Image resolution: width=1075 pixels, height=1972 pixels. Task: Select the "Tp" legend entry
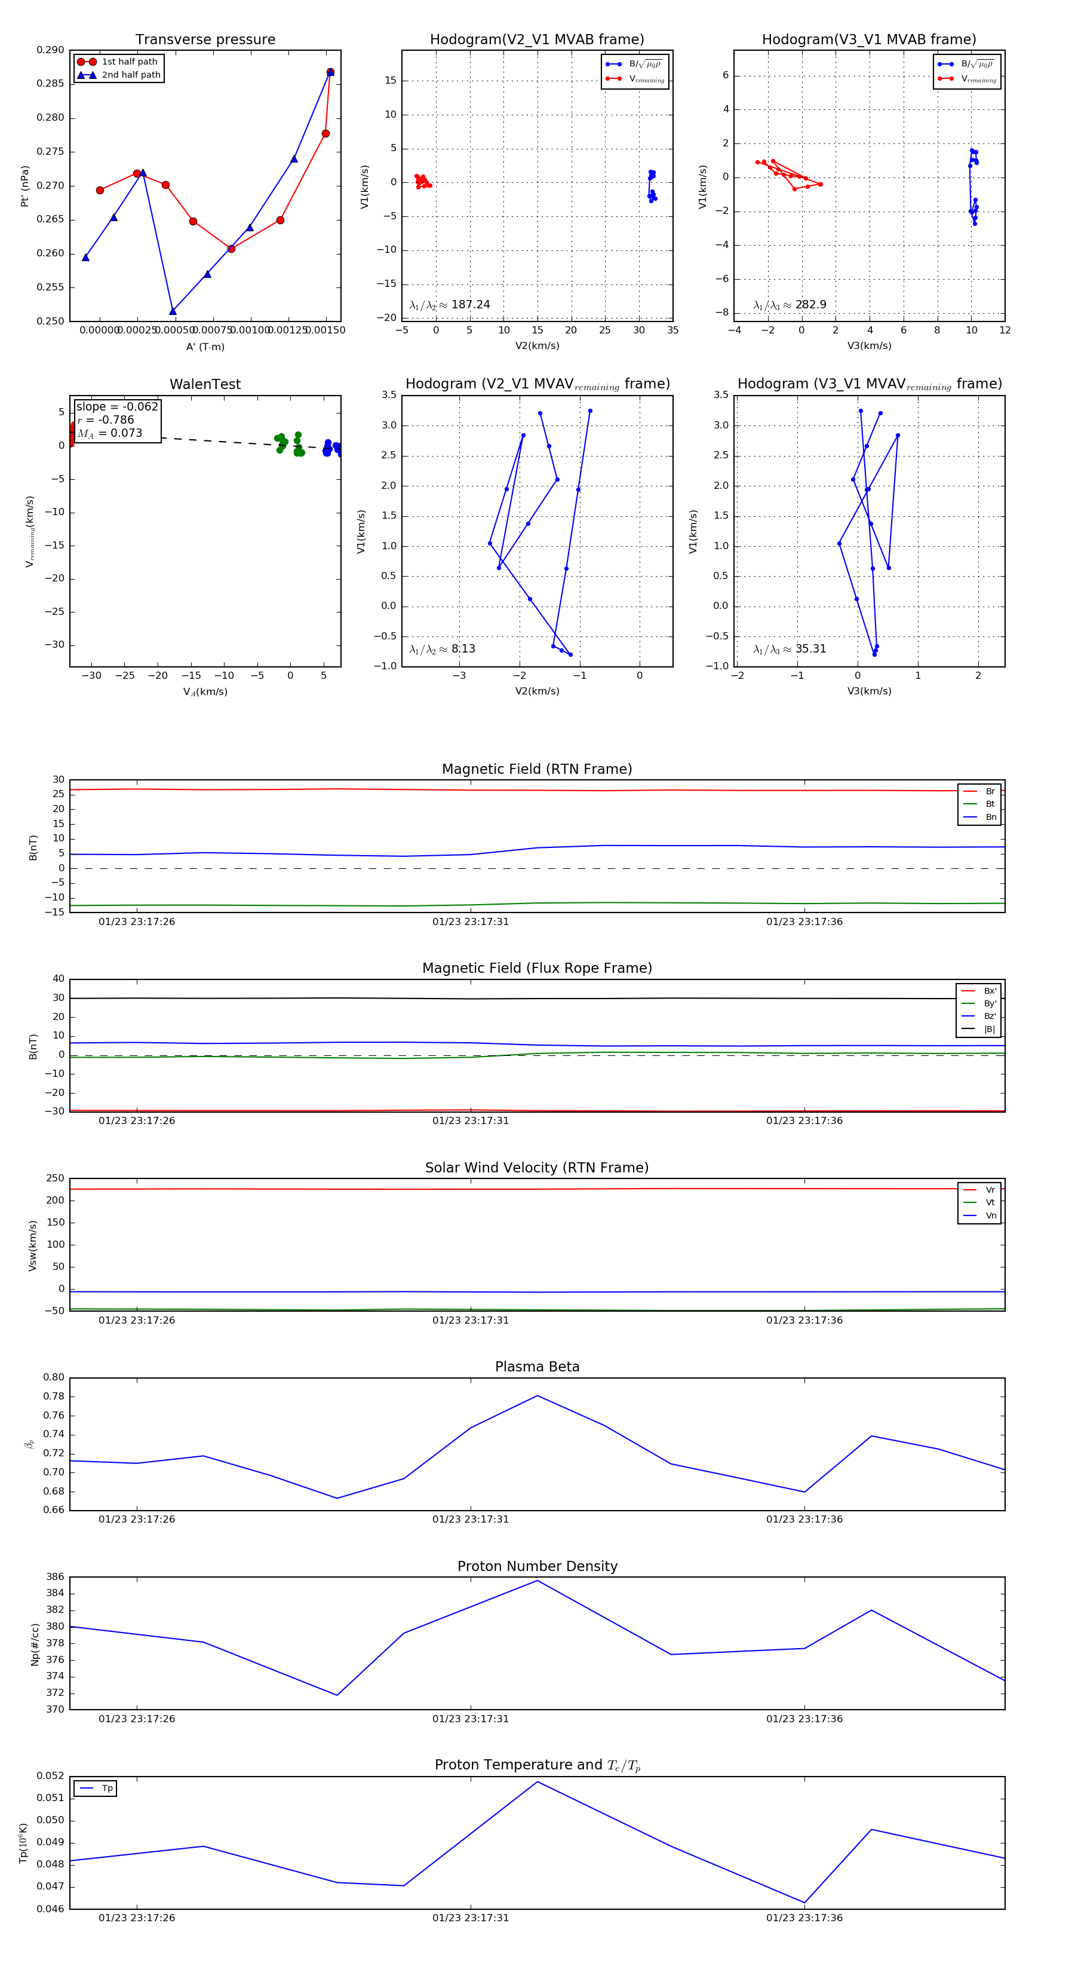[96, 1789]
